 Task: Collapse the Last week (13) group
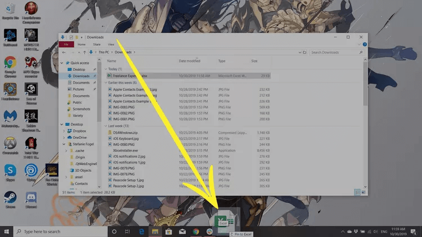point(106,126)
